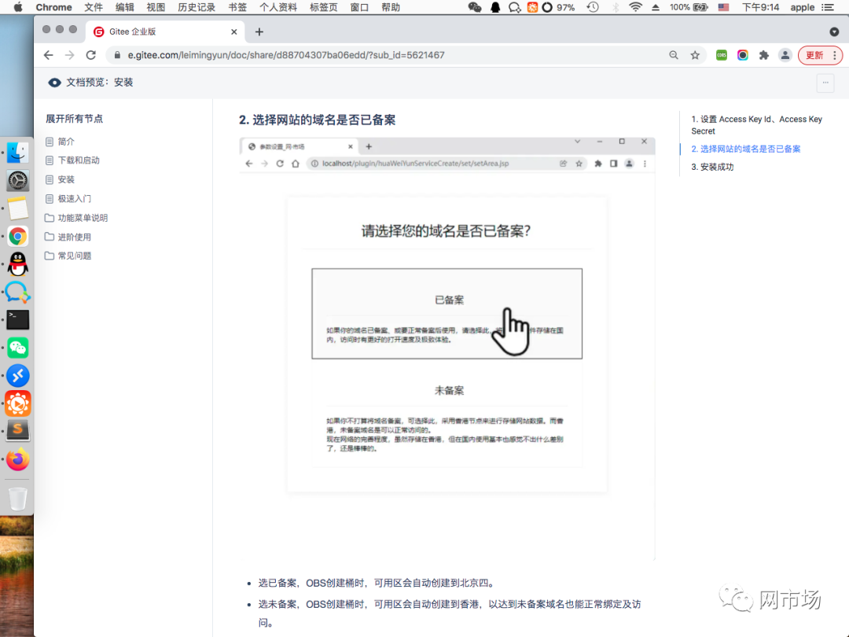This screenshot has height=637, width=849.
Task: Open the Trash in the Dock
Action: pos(17,499)
